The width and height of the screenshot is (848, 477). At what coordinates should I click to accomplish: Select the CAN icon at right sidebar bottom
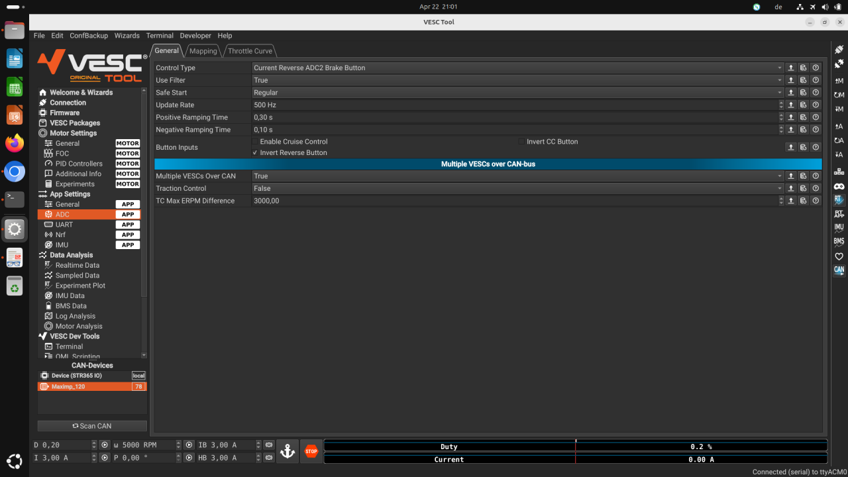click(839, 270)
